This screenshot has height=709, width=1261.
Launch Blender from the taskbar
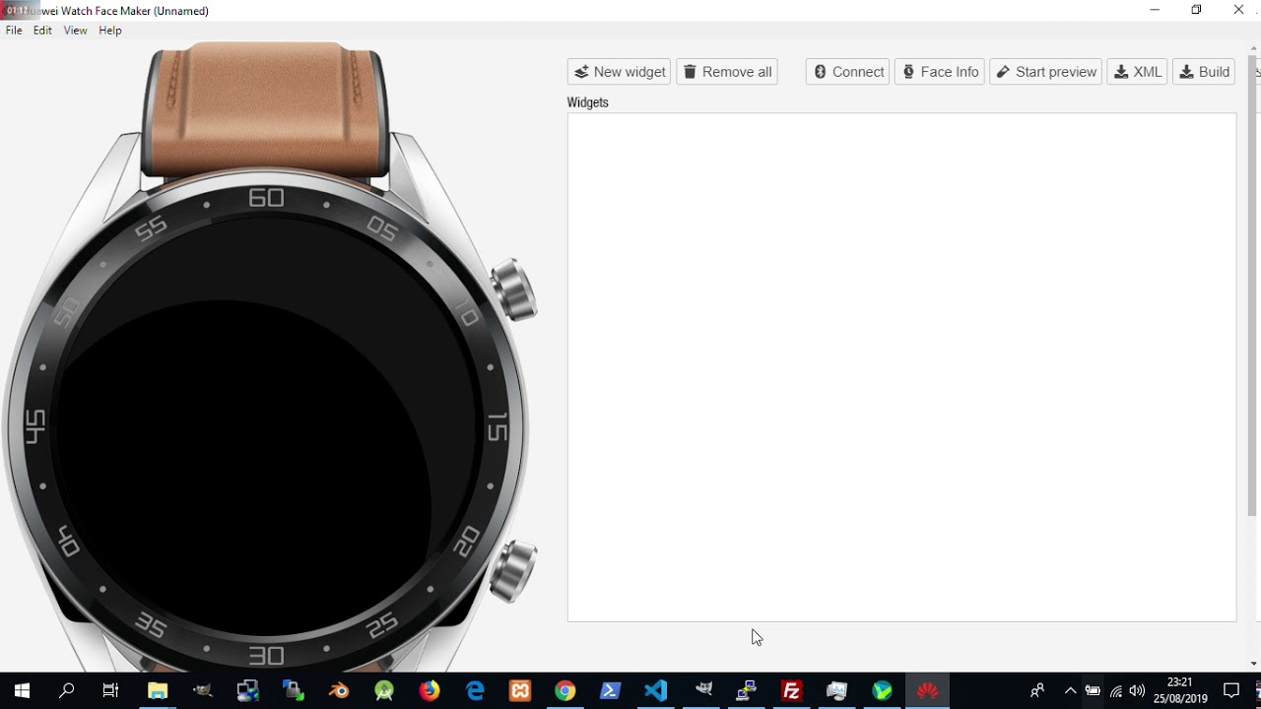[339, 690]
